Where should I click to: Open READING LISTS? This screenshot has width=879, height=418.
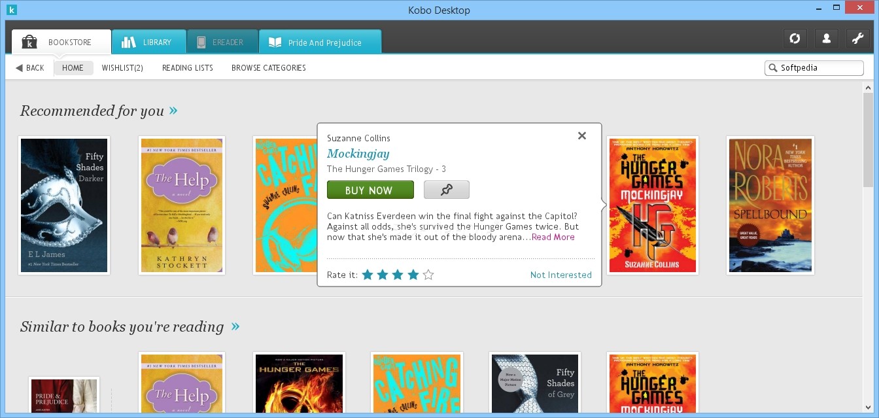click(188, 67)
